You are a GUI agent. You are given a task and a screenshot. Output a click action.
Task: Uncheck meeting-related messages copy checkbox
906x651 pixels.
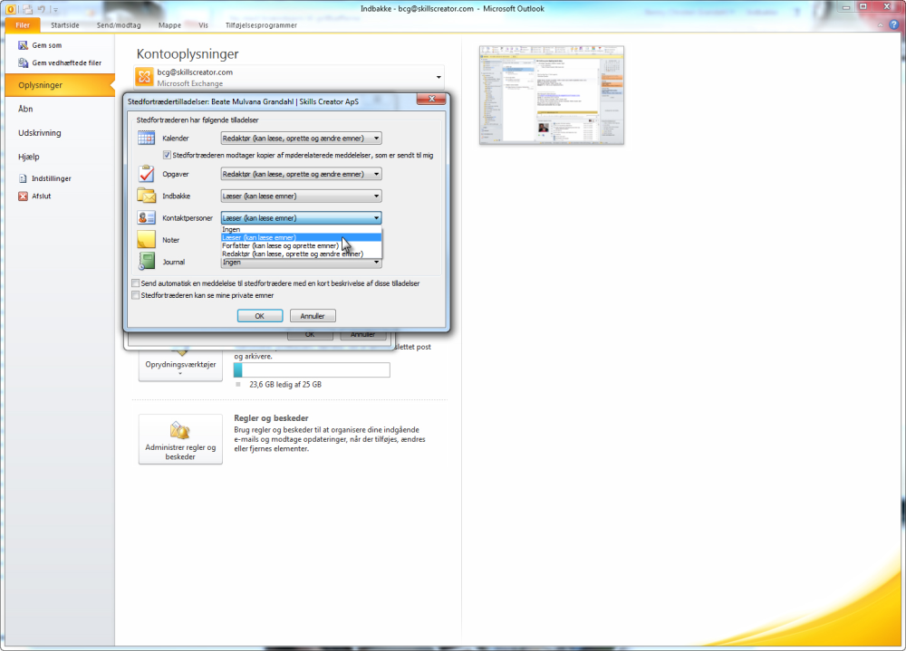(167, 155)
